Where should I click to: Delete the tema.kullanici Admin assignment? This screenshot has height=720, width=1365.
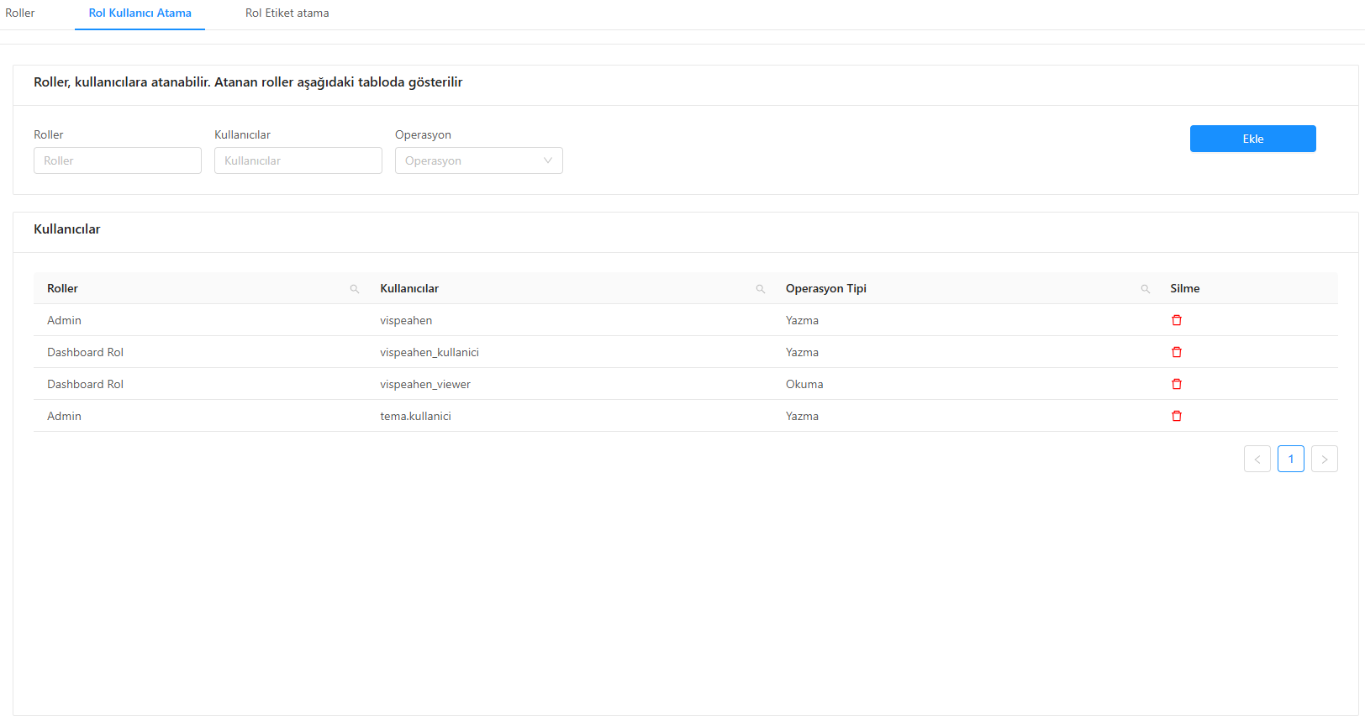coord(1177,416)
